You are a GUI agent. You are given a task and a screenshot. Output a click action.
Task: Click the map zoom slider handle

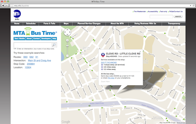(x=67, y=46)
